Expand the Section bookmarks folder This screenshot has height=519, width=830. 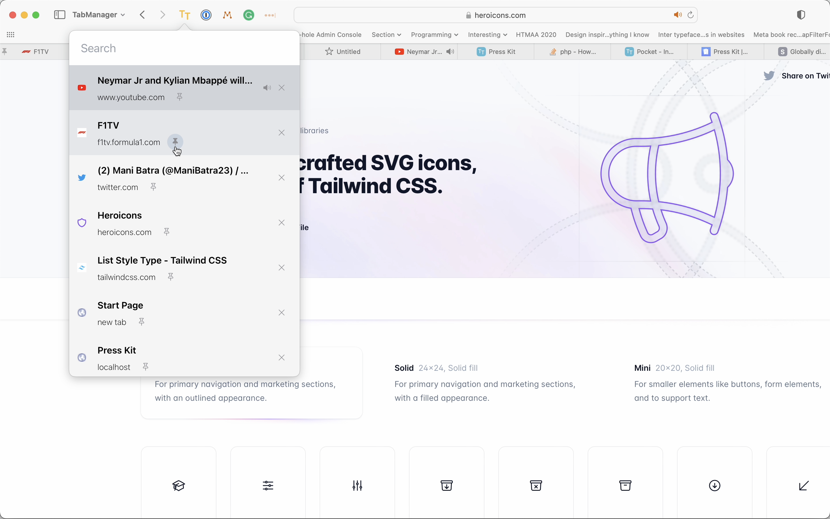tap(386, 35)
